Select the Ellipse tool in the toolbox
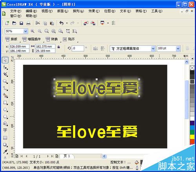196x172 pixels. pos(5,109)
